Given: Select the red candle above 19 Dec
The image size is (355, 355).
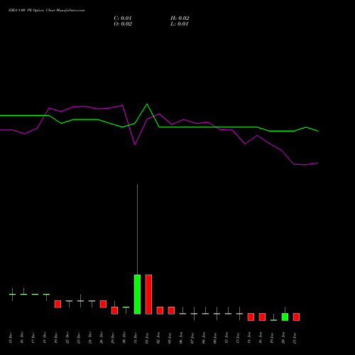Looking at the screenshot, I should [x=58, y=304].
